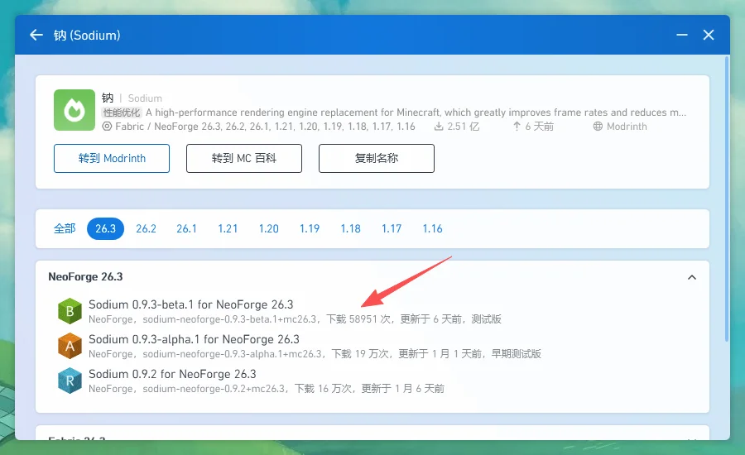Collapse the NeoForge 26.3 section
The height and width of the screenshot is (455, 745).
point(692,277)
